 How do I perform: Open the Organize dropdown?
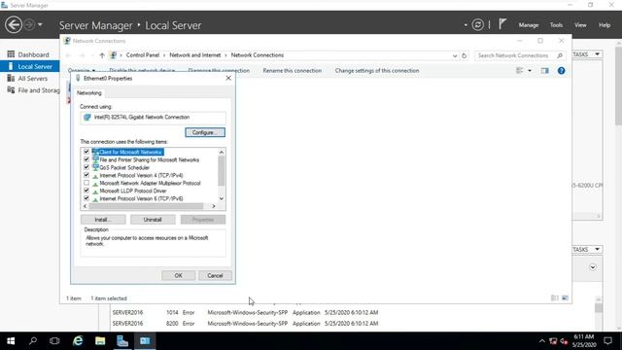82,71
